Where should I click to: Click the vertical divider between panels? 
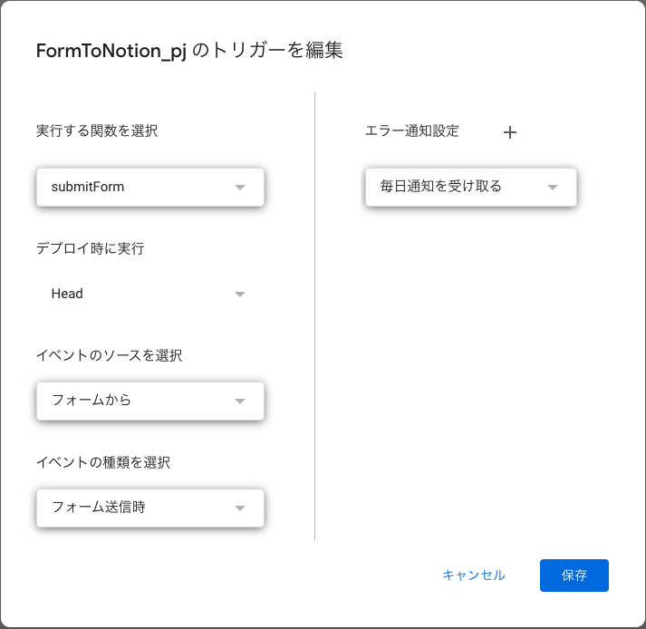(x=314, y=316)
